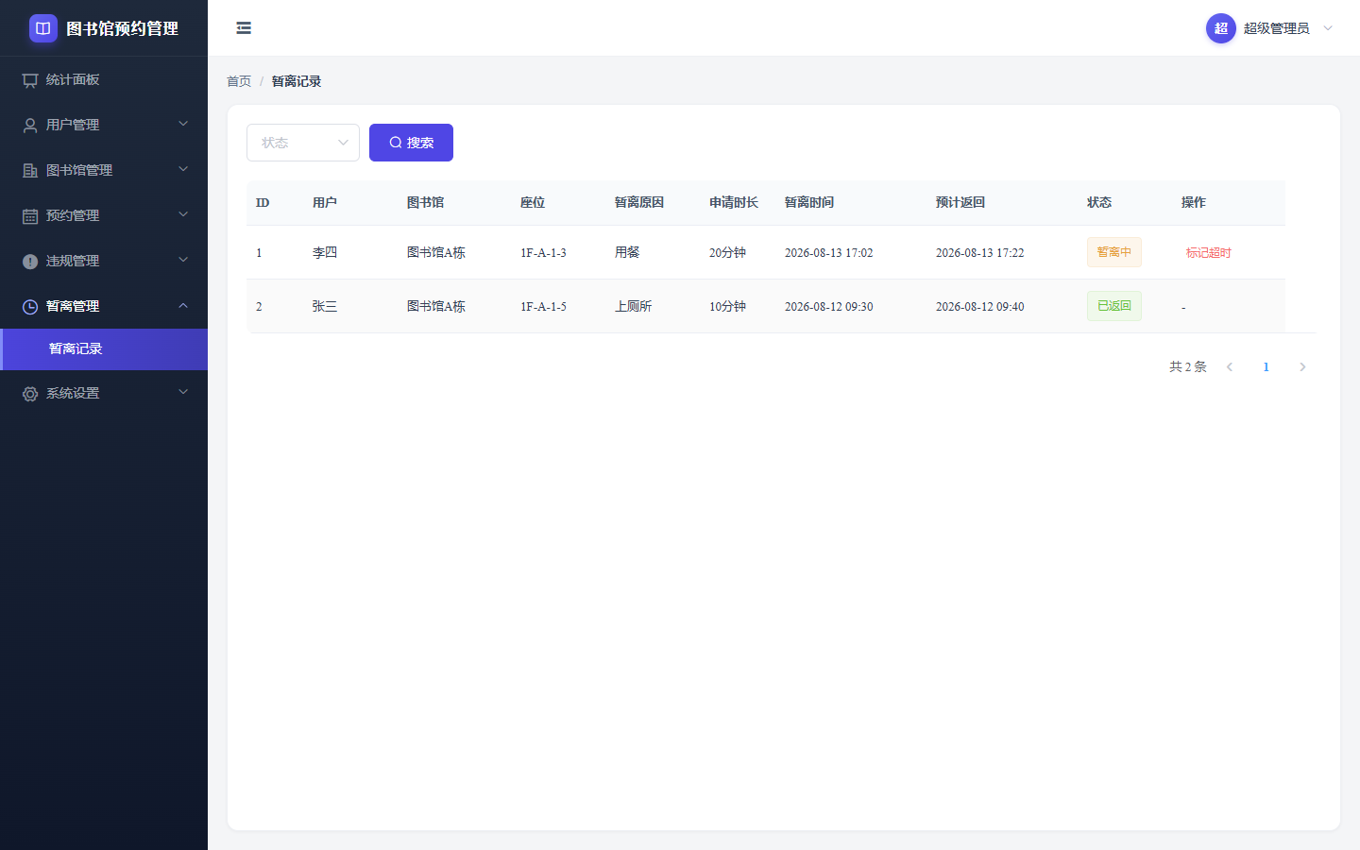
Task: Click the 违规管理 warning icon
Action: point(30,262)
